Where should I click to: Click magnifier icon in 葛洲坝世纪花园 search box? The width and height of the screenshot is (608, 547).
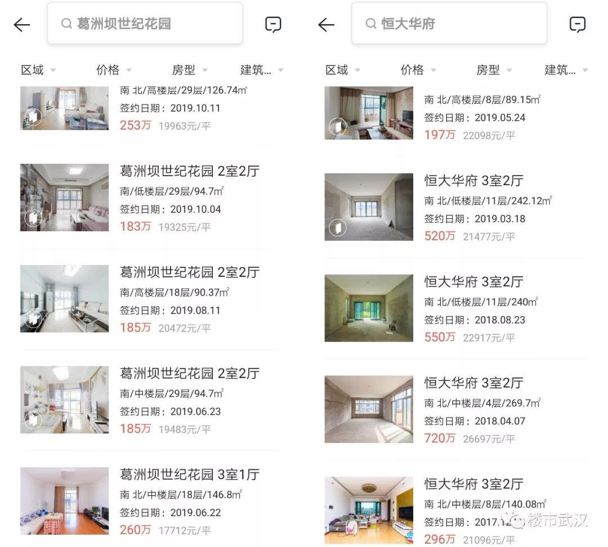click(66, 24)
